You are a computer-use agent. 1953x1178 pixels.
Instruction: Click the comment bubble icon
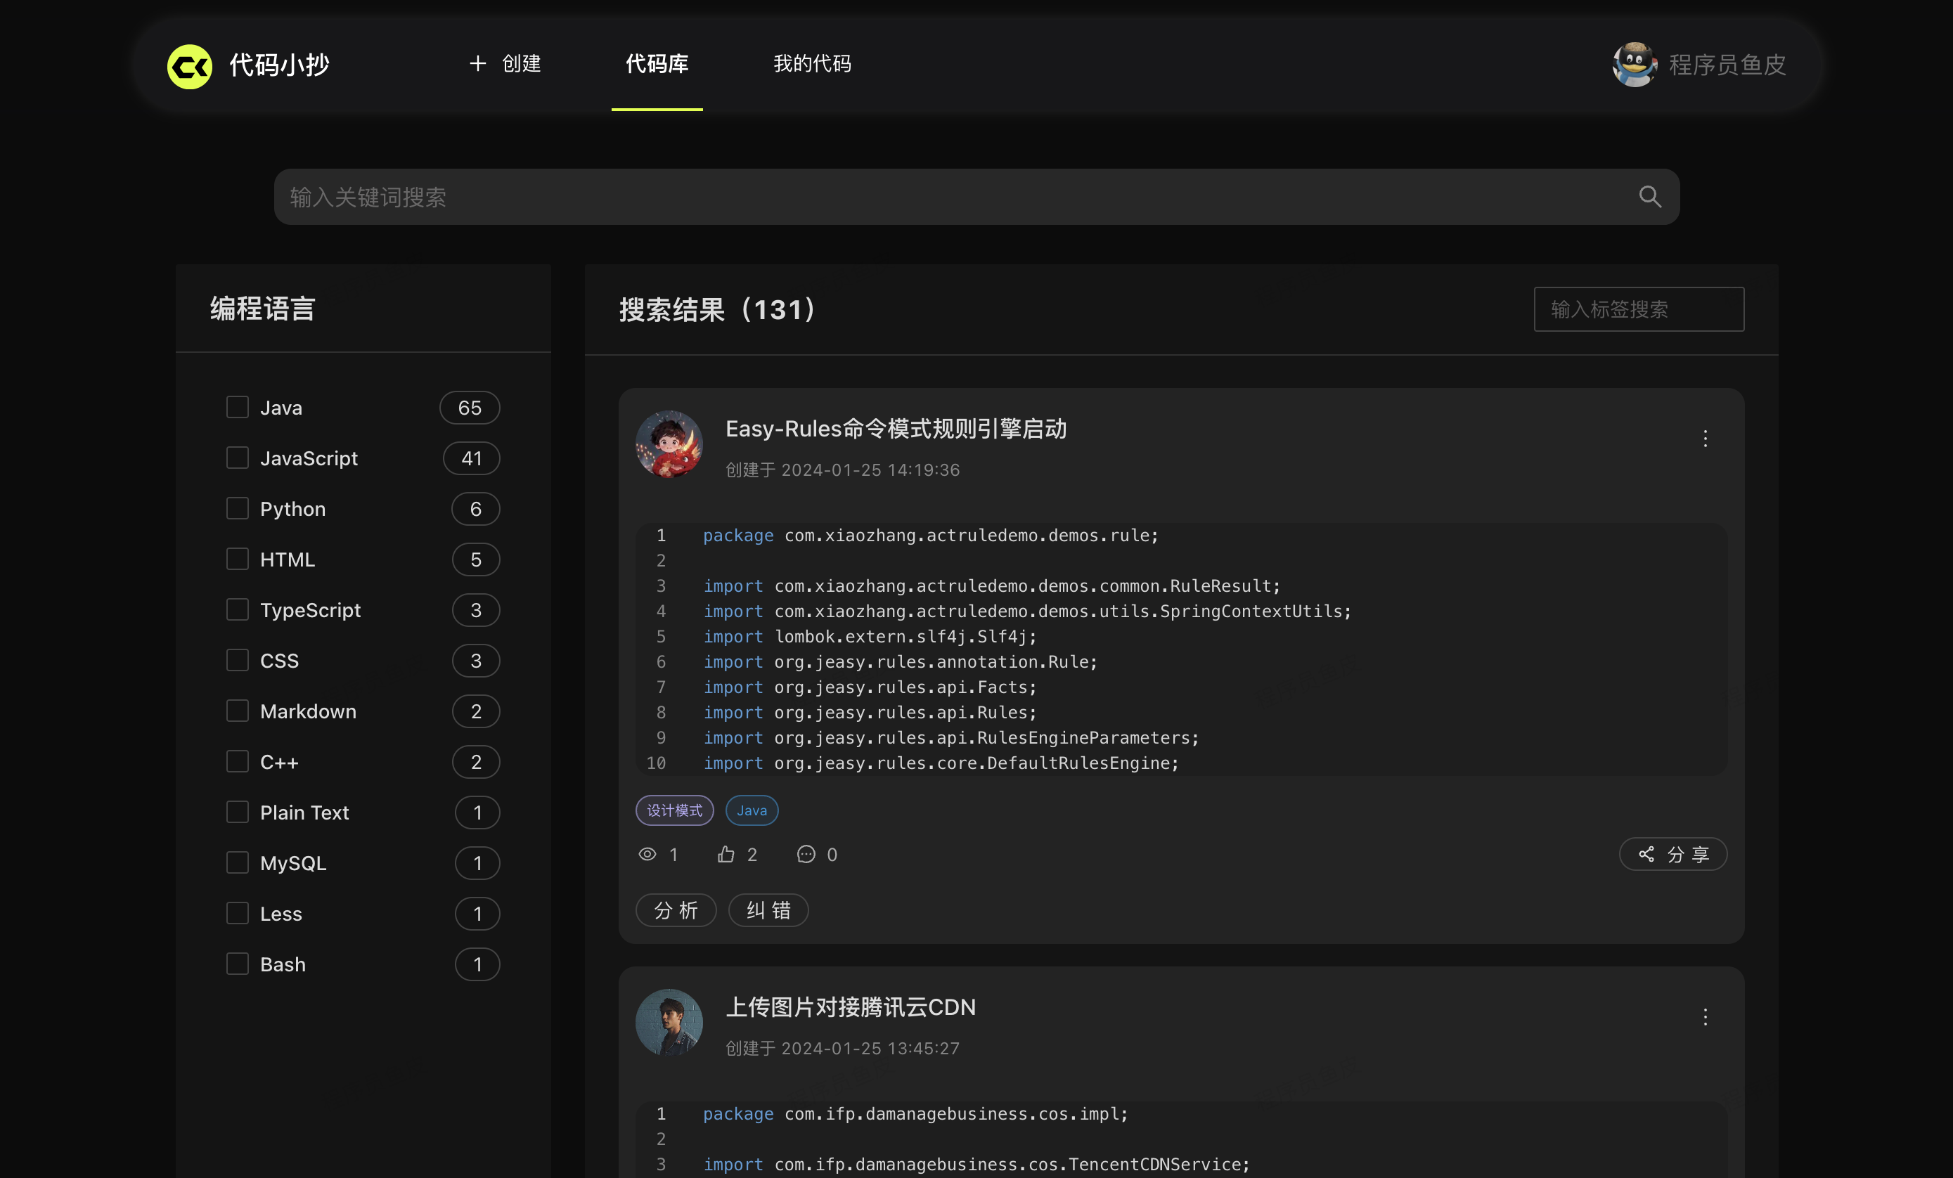point(805,854)
